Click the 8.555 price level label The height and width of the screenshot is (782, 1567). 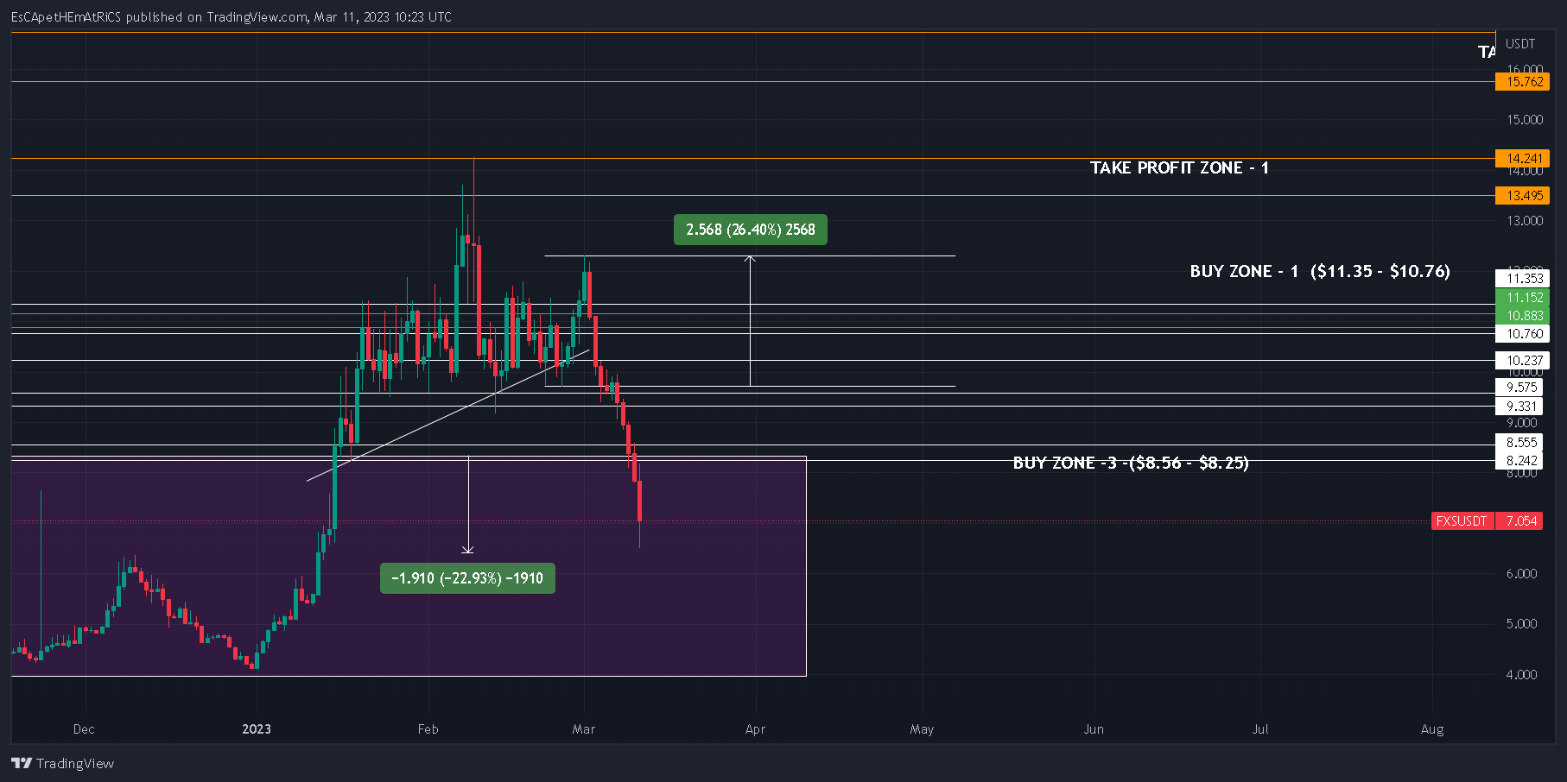click(1519, 443)
